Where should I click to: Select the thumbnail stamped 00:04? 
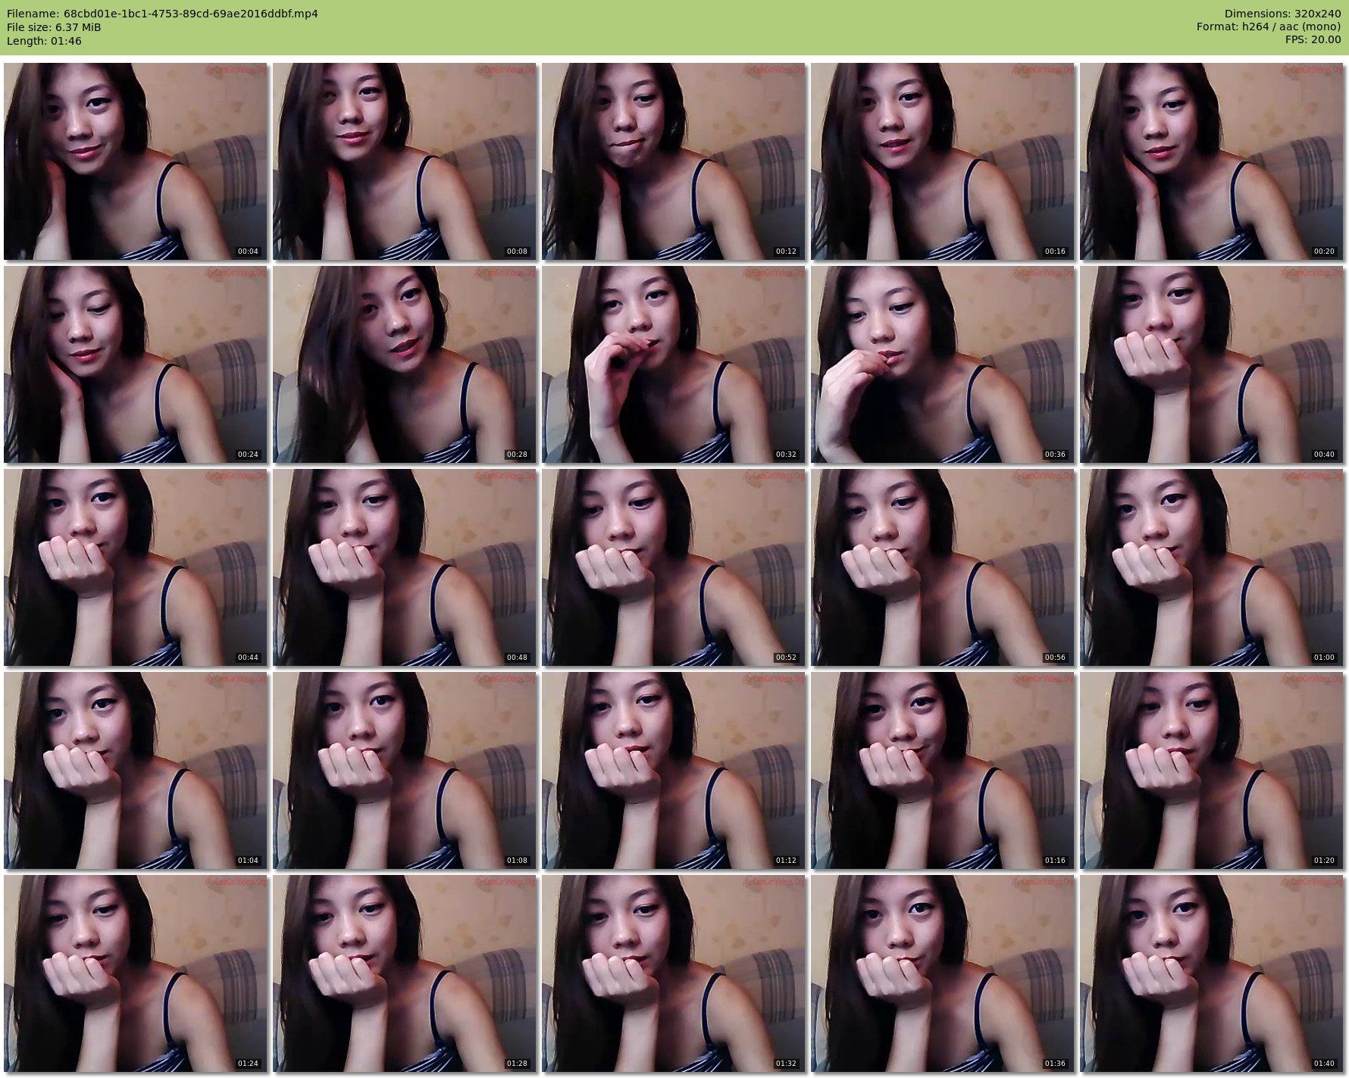(x=136, y=161)
